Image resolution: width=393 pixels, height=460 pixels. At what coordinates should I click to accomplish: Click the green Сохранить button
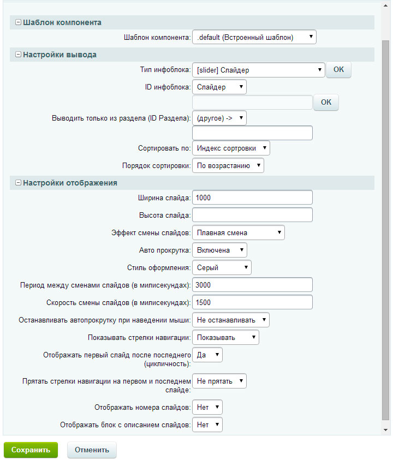coord(31,450)
